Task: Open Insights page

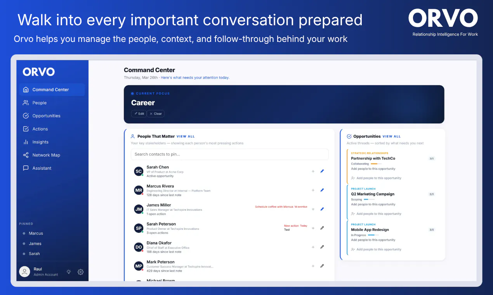Action: tap(52, 142)
